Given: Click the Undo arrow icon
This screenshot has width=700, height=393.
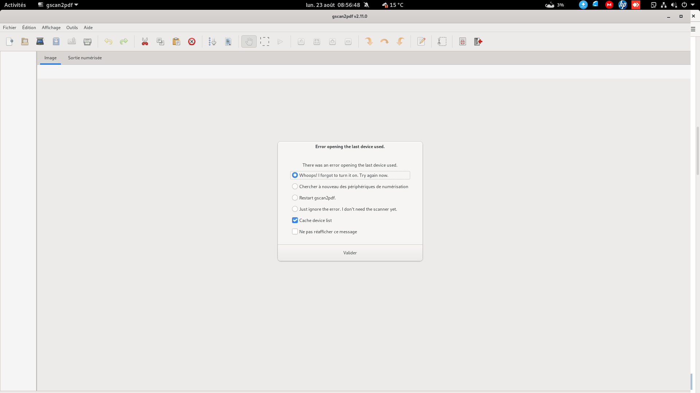Looking at the screenshot, I should (x=108, y=41).
